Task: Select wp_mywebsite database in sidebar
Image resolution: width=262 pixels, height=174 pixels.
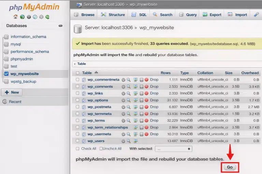Action: coord(25,74)
